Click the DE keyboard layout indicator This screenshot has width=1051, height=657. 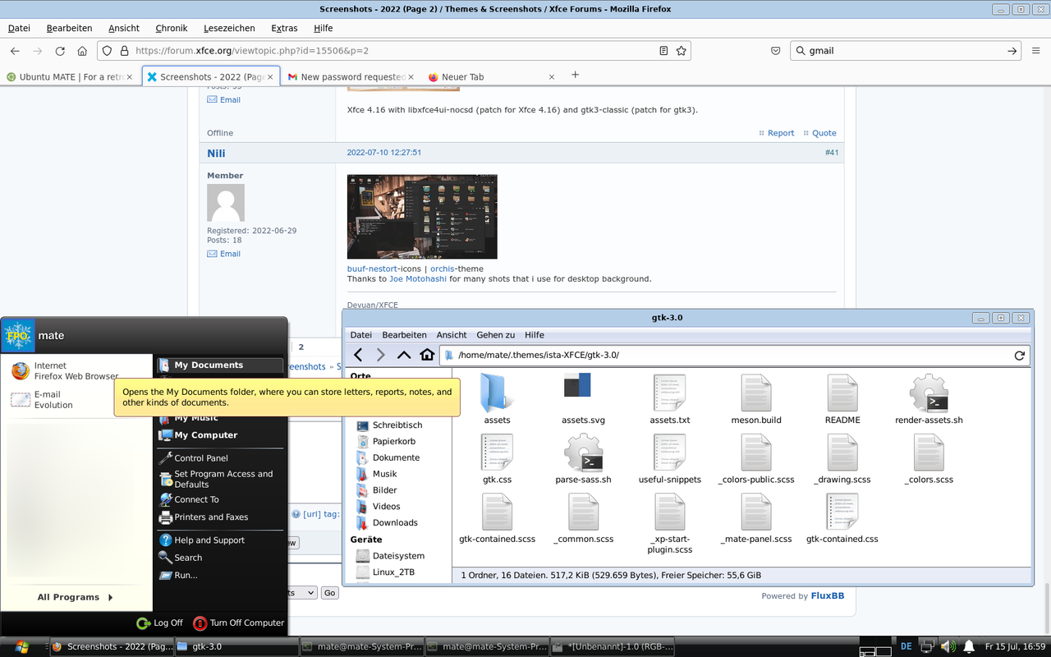pyautogui.click(x=906, y=646)
